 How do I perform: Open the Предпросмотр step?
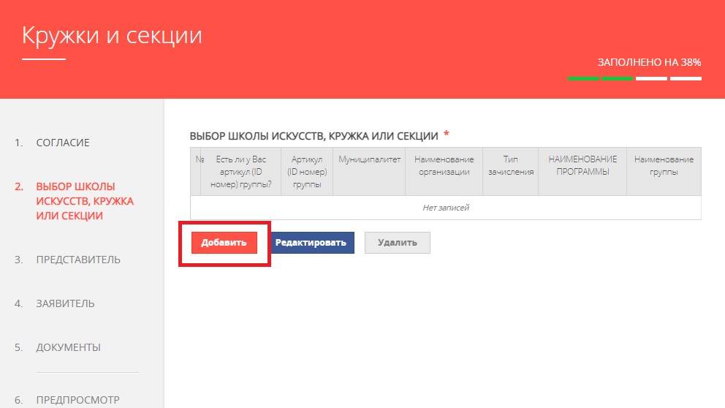[x=79, y=400]
